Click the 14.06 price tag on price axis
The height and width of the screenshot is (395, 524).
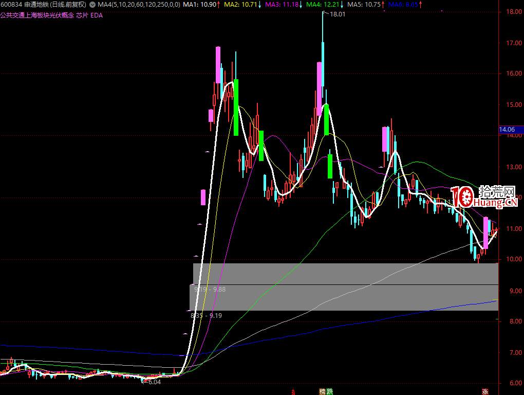[510, 130]
